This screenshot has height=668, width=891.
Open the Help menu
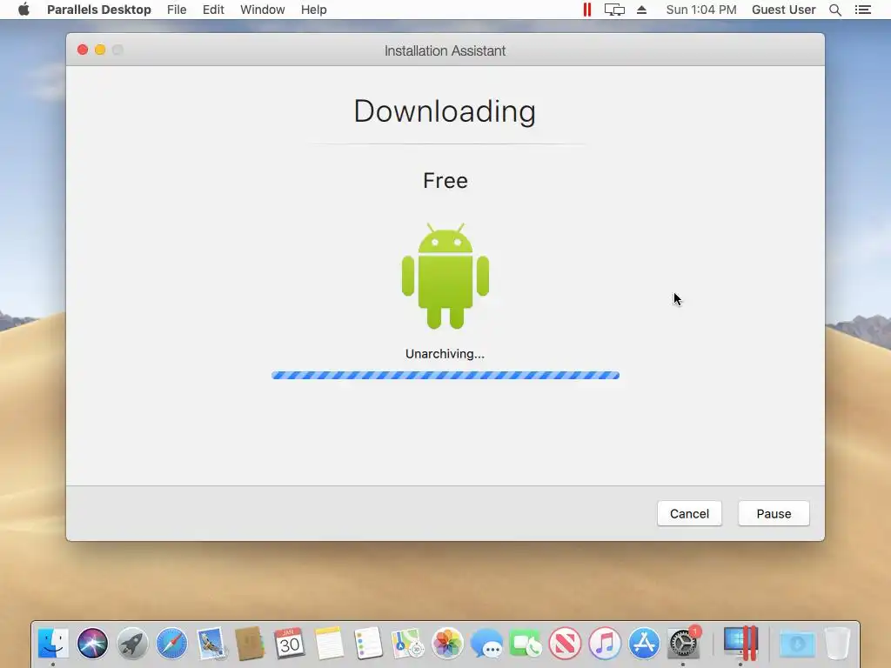point(313,10)
